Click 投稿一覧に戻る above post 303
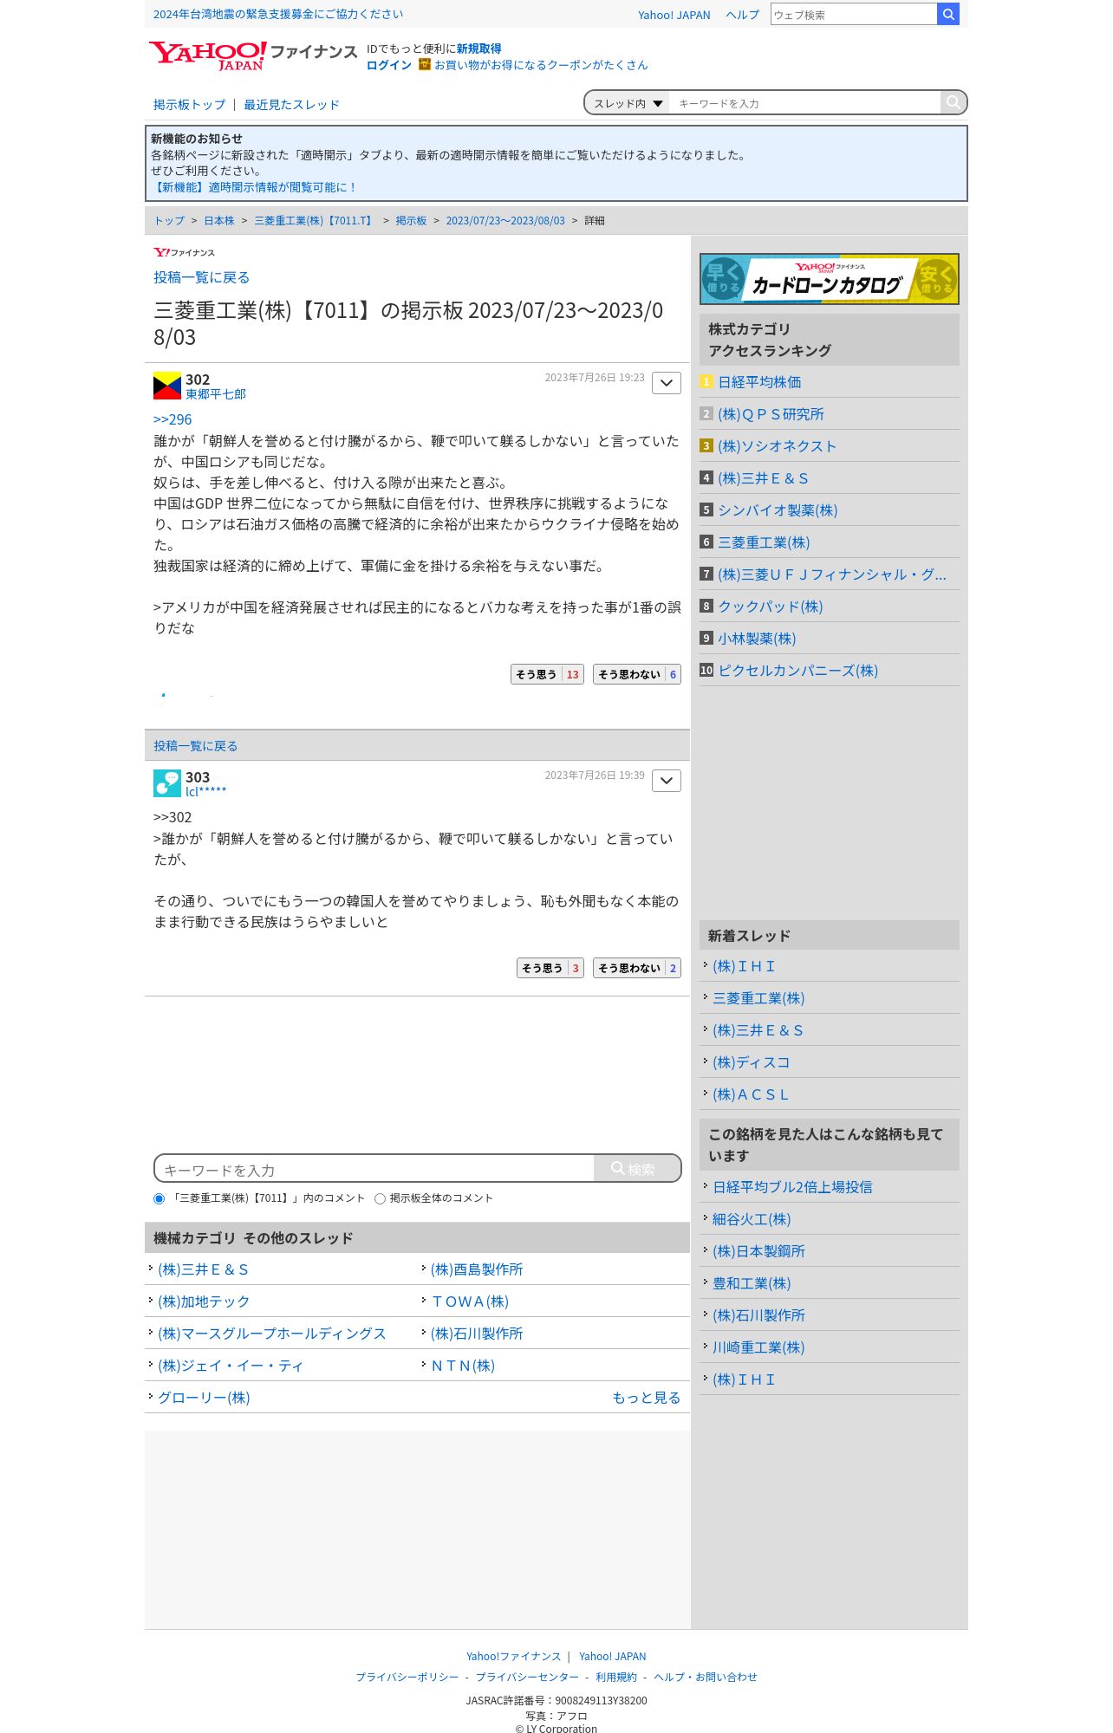This screenshot has height=1733, width=1113. tap(195, 745)
